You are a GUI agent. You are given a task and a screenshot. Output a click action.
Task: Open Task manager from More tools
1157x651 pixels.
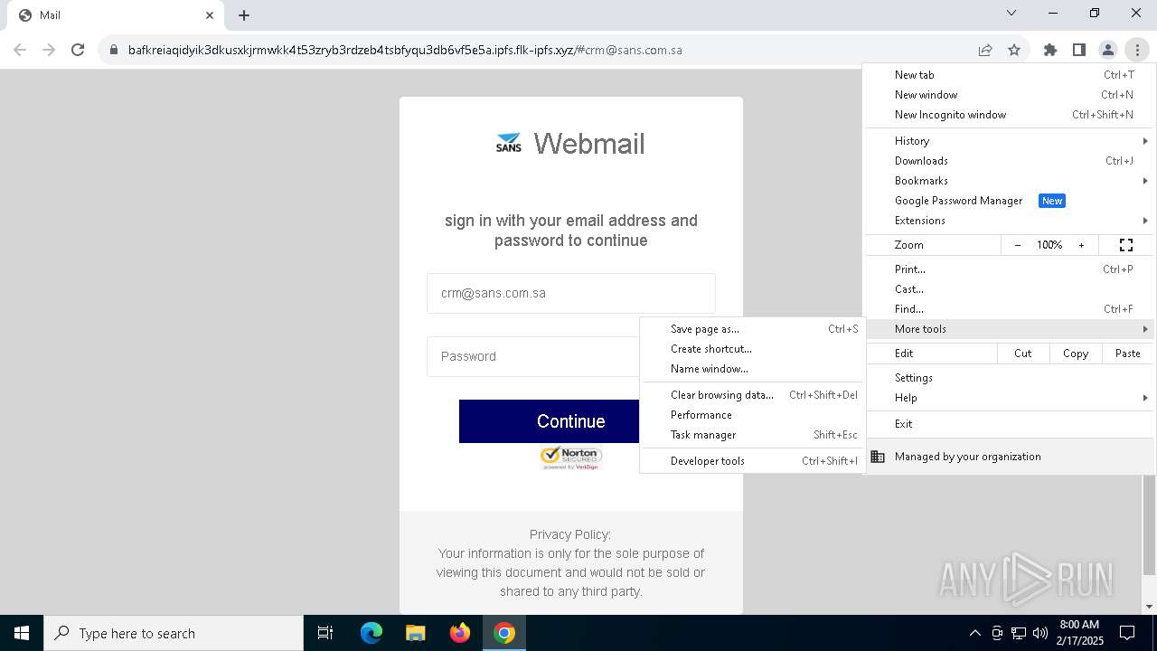(x=752, y=435)
